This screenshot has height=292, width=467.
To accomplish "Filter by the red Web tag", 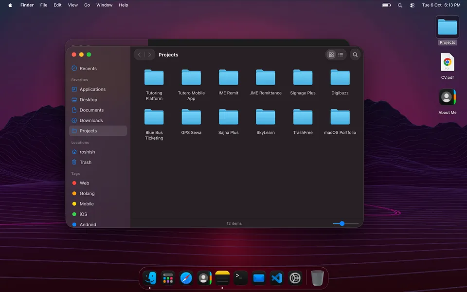I will pyautogui.click(x=98, y=183).
